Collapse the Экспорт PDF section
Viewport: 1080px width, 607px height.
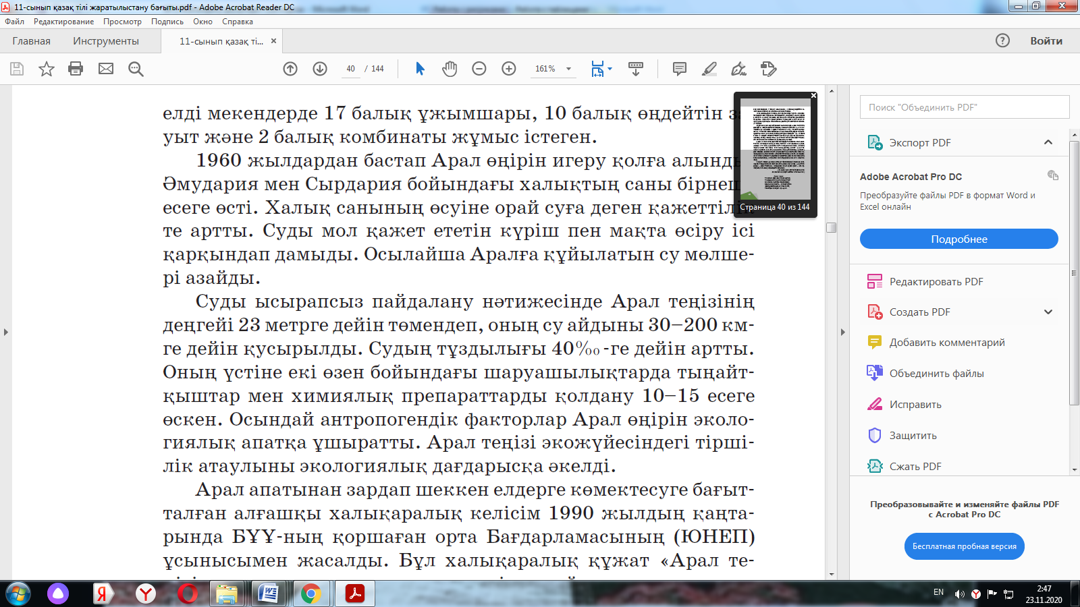pyautogui.click(x=1048, y=142)
